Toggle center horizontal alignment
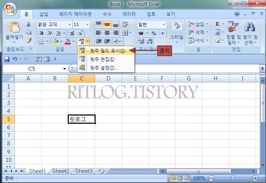 click(107, 33)
